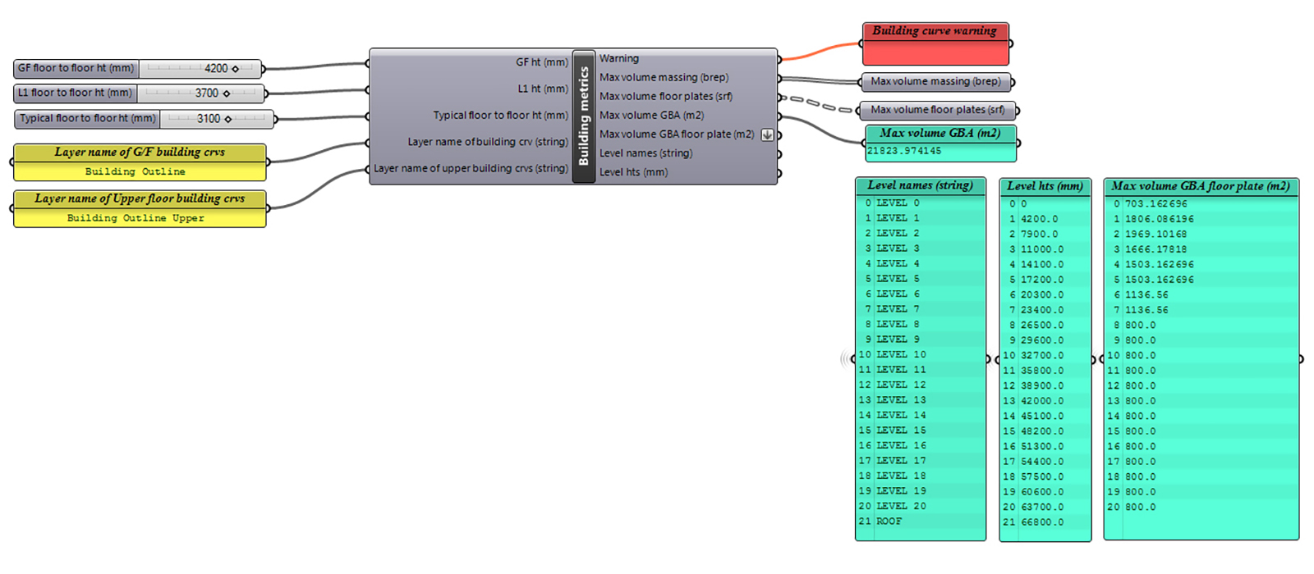Click the Building metrics component label

pyautogui.click(x=584, y=116)
